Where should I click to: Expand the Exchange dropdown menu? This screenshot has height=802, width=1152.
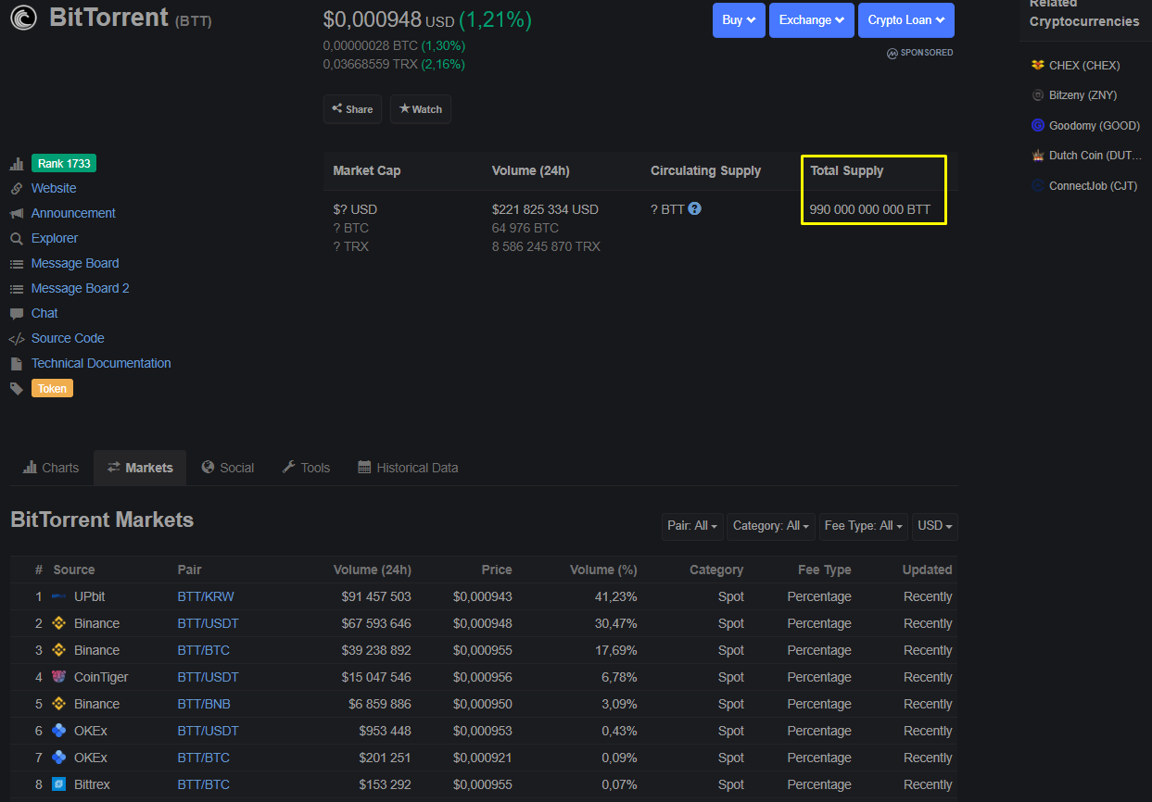(x=811, y=20)
